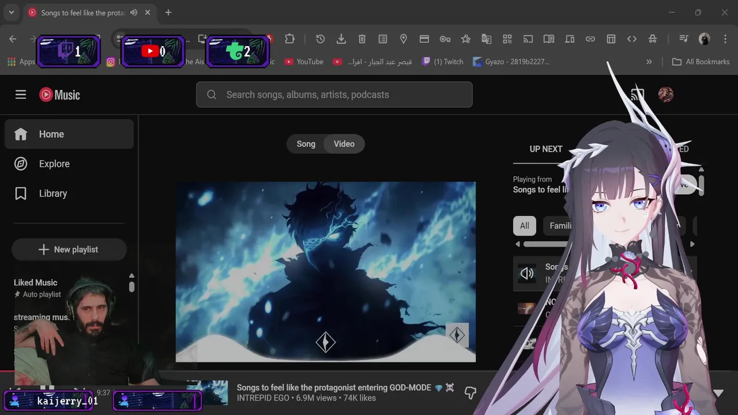Open the tab search dropdown arrow
The height and width of the screenshot is (415, 738).
tap(11, 12)
